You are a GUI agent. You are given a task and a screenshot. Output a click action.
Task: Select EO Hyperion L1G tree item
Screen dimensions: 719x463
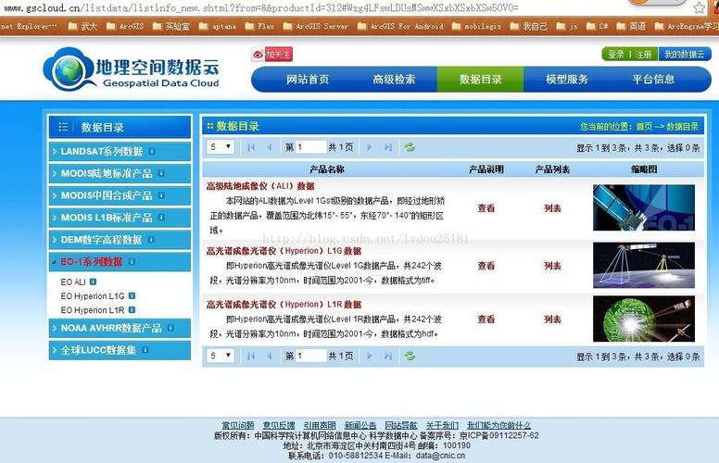click(x=93, y=296)
